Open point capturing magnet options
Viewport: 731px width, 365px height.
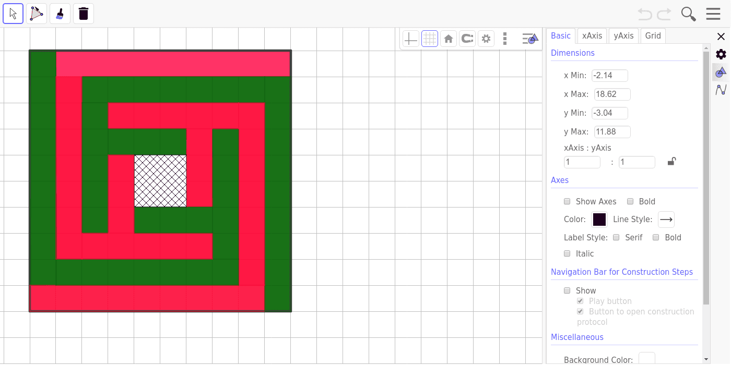click(467, 39)
